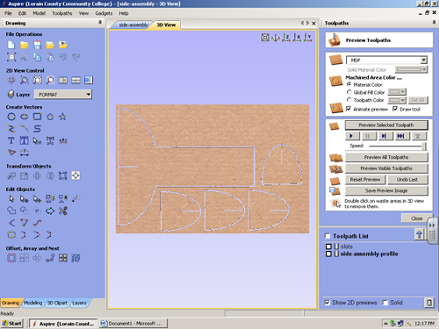Open the MDF material dropdown
This screenshot has height=329, width=439.
386,60
